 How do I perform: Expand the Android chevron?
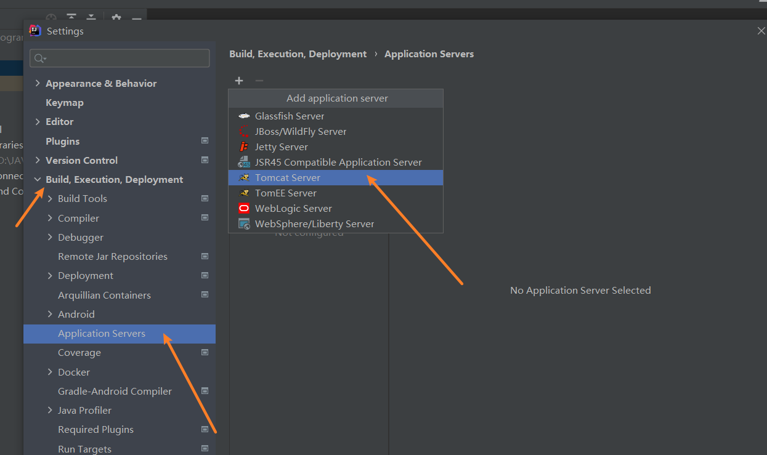point(50,314)
